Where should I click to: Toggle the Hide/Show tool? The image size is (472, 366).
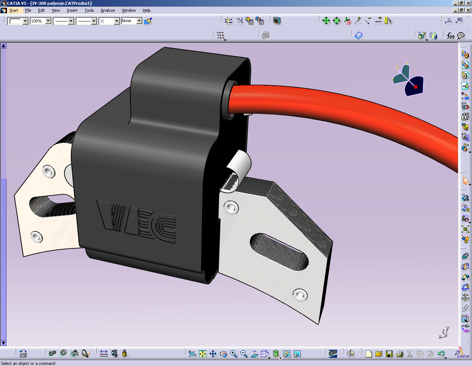click(287, 354)
